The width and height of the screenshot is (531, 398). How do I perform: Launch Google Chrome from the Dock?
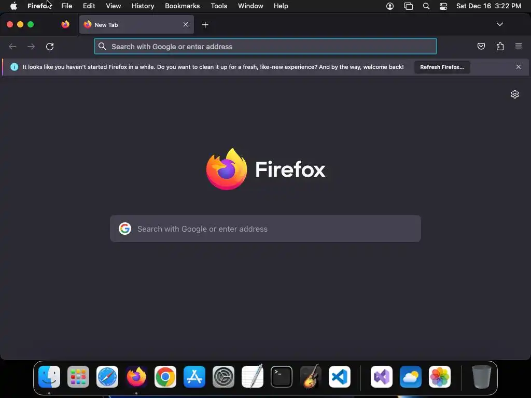point(165,377)
